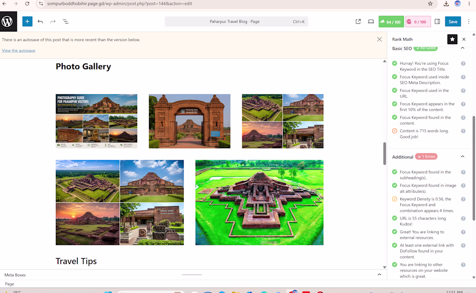Open the browser profile avatar
476x293 pixels.
(457, 3)
